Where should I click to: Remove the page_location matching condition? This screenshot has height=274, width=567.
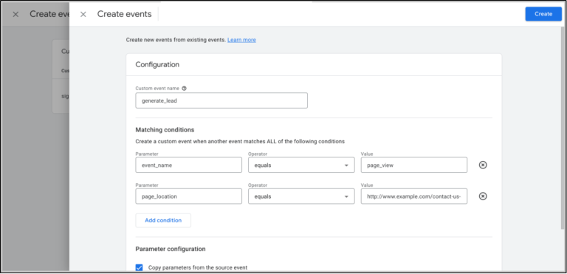(483, 196)
